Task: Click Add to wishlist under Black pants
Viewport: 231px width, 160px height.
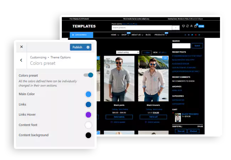Action: tap(118, 122)
